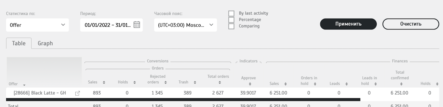
Task: Sort by Trash column arrows
Action: (x=195, y=82)
